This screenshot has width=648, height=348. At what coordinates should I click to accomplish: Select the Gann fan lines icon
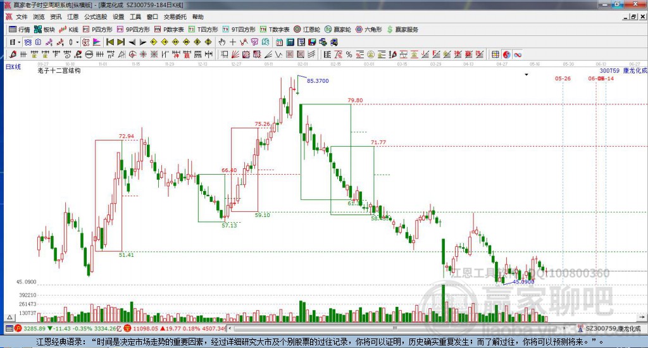[x=235, y=54]
